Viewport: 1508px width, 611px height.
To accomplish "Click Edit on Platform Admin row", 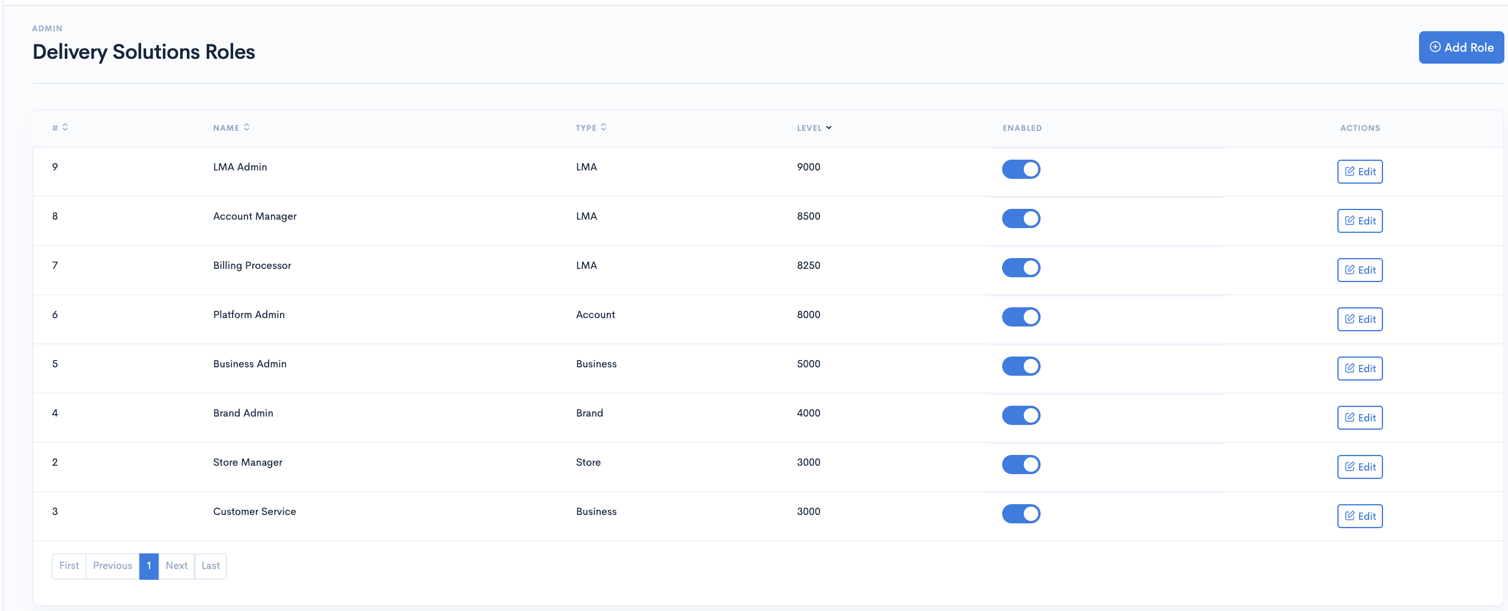I will click(1360, 319).
